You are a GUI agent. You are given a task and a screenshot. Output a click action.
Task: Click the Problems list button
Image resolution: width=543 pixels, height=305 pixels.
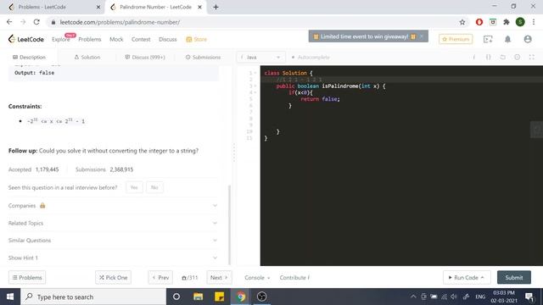click(x=27, y=277)
